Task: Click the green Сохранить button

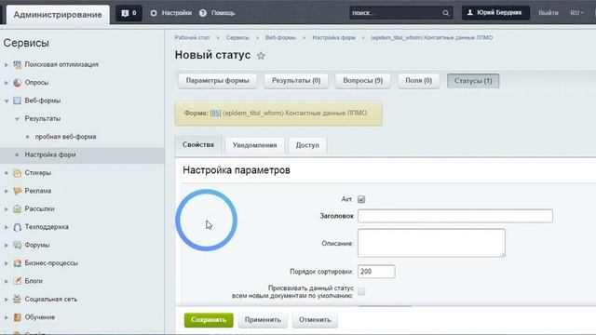Action: (x=209, y=320)
